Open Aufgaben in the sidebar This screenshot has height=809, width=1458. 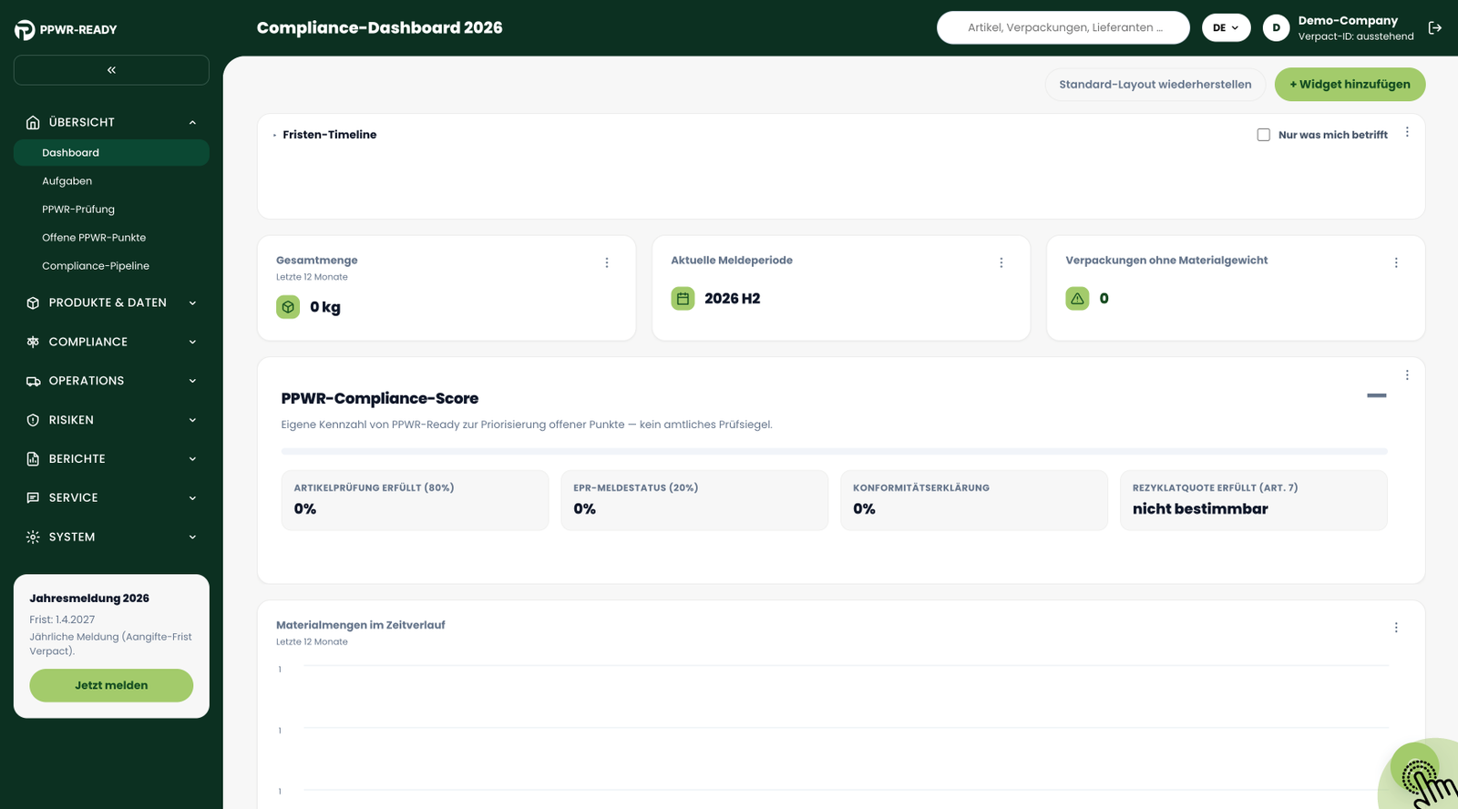111,180
